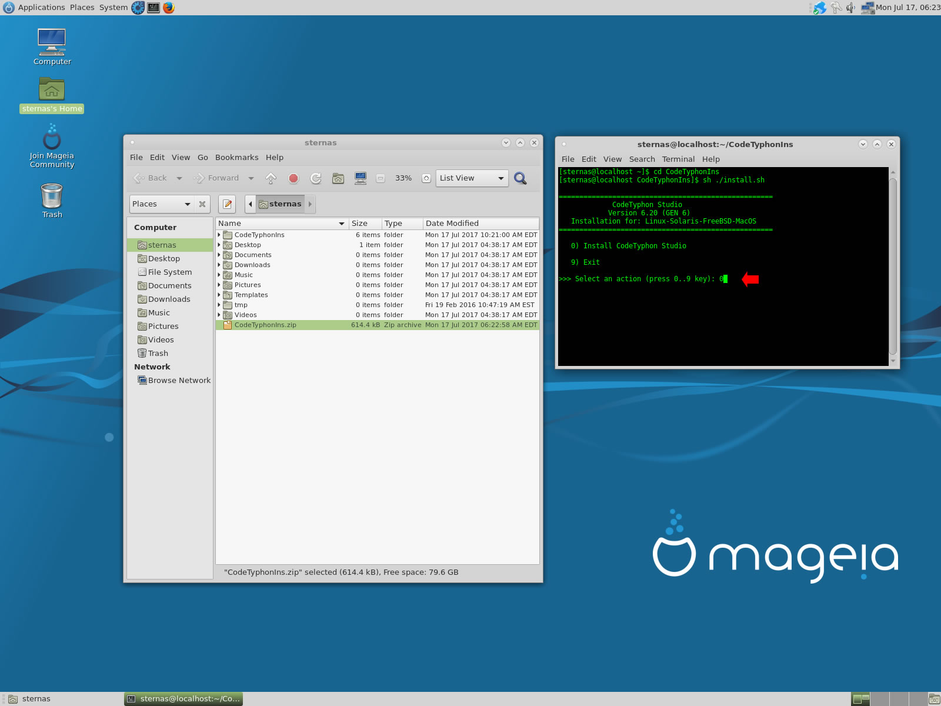941x706 pixels.
Task: Open Computer icon on the desktop
Action: (52, 47)
